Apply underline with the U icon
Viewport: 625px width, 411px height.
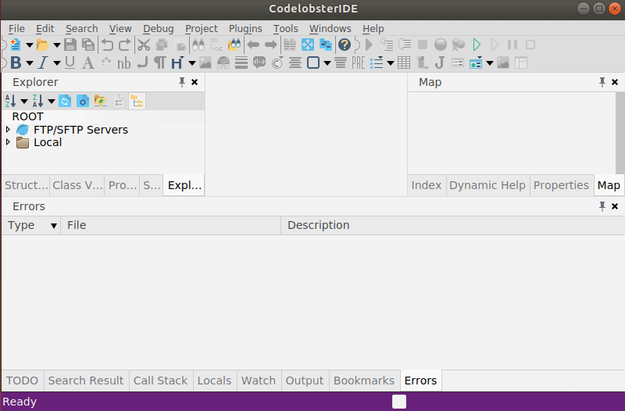70,63
